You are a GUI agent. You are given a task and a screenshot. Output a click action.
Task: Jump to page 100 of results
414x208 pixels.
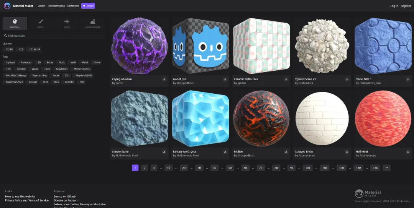coord(307,168)
